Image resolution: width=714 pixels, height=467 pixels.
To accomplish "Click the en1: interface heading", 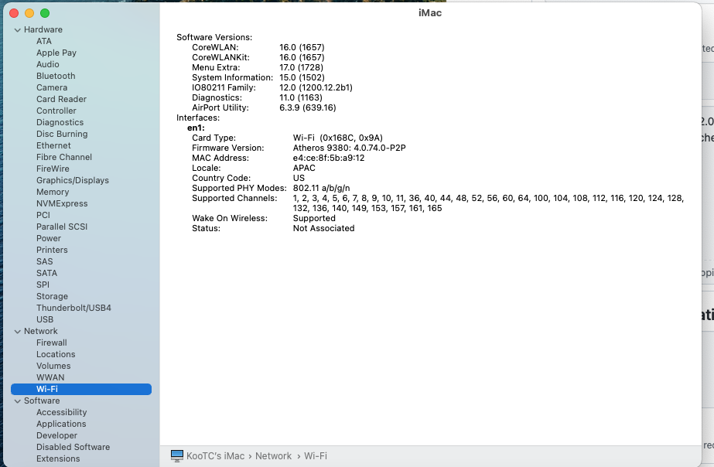I will coord(196,128).
